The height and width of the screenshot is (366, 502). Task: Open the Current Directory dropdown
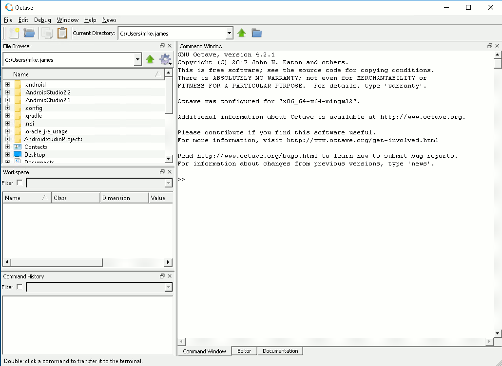(x=229, y=33)
